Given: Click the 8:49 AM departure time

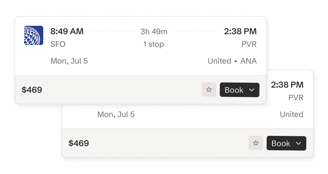Looking at the screenshot, I should 67,31.
